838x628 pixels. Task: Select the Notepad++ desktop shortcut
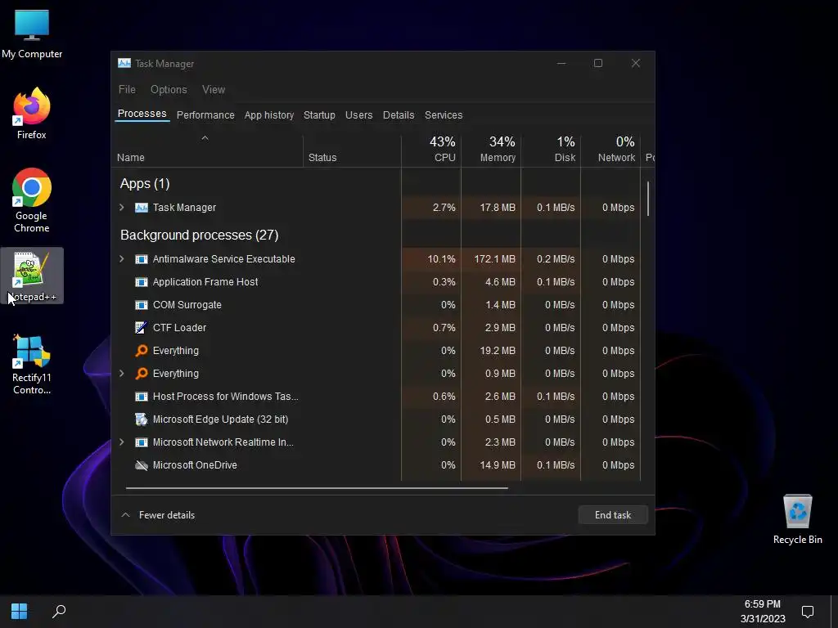click(32, 276)
